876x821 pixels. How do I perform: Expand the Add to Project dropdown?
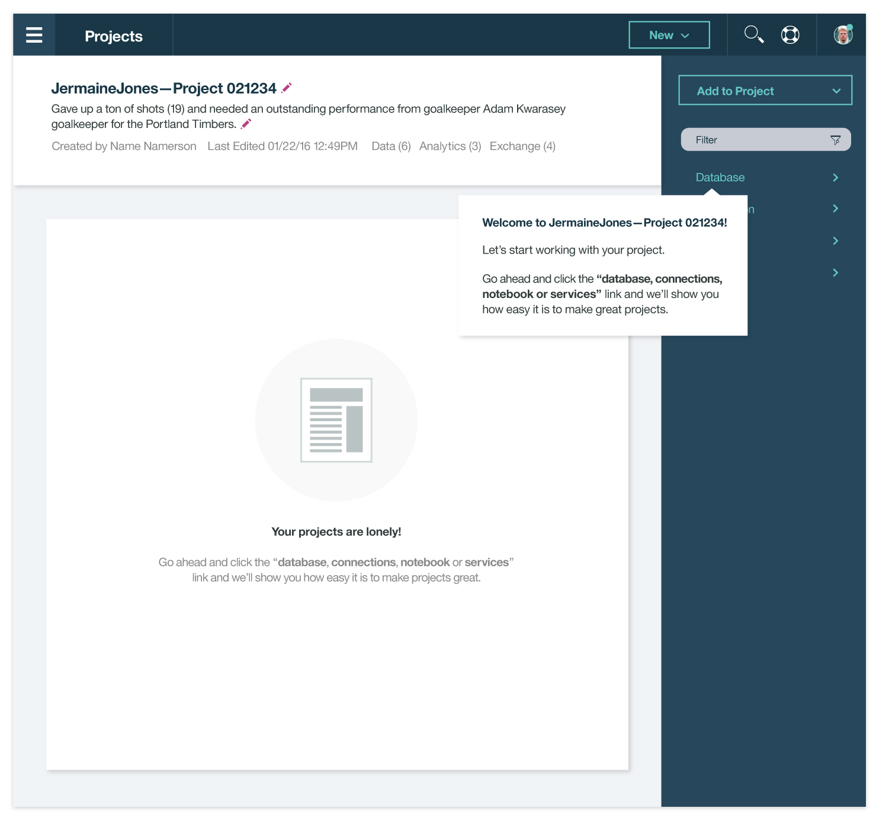click(x=765, y=91)
